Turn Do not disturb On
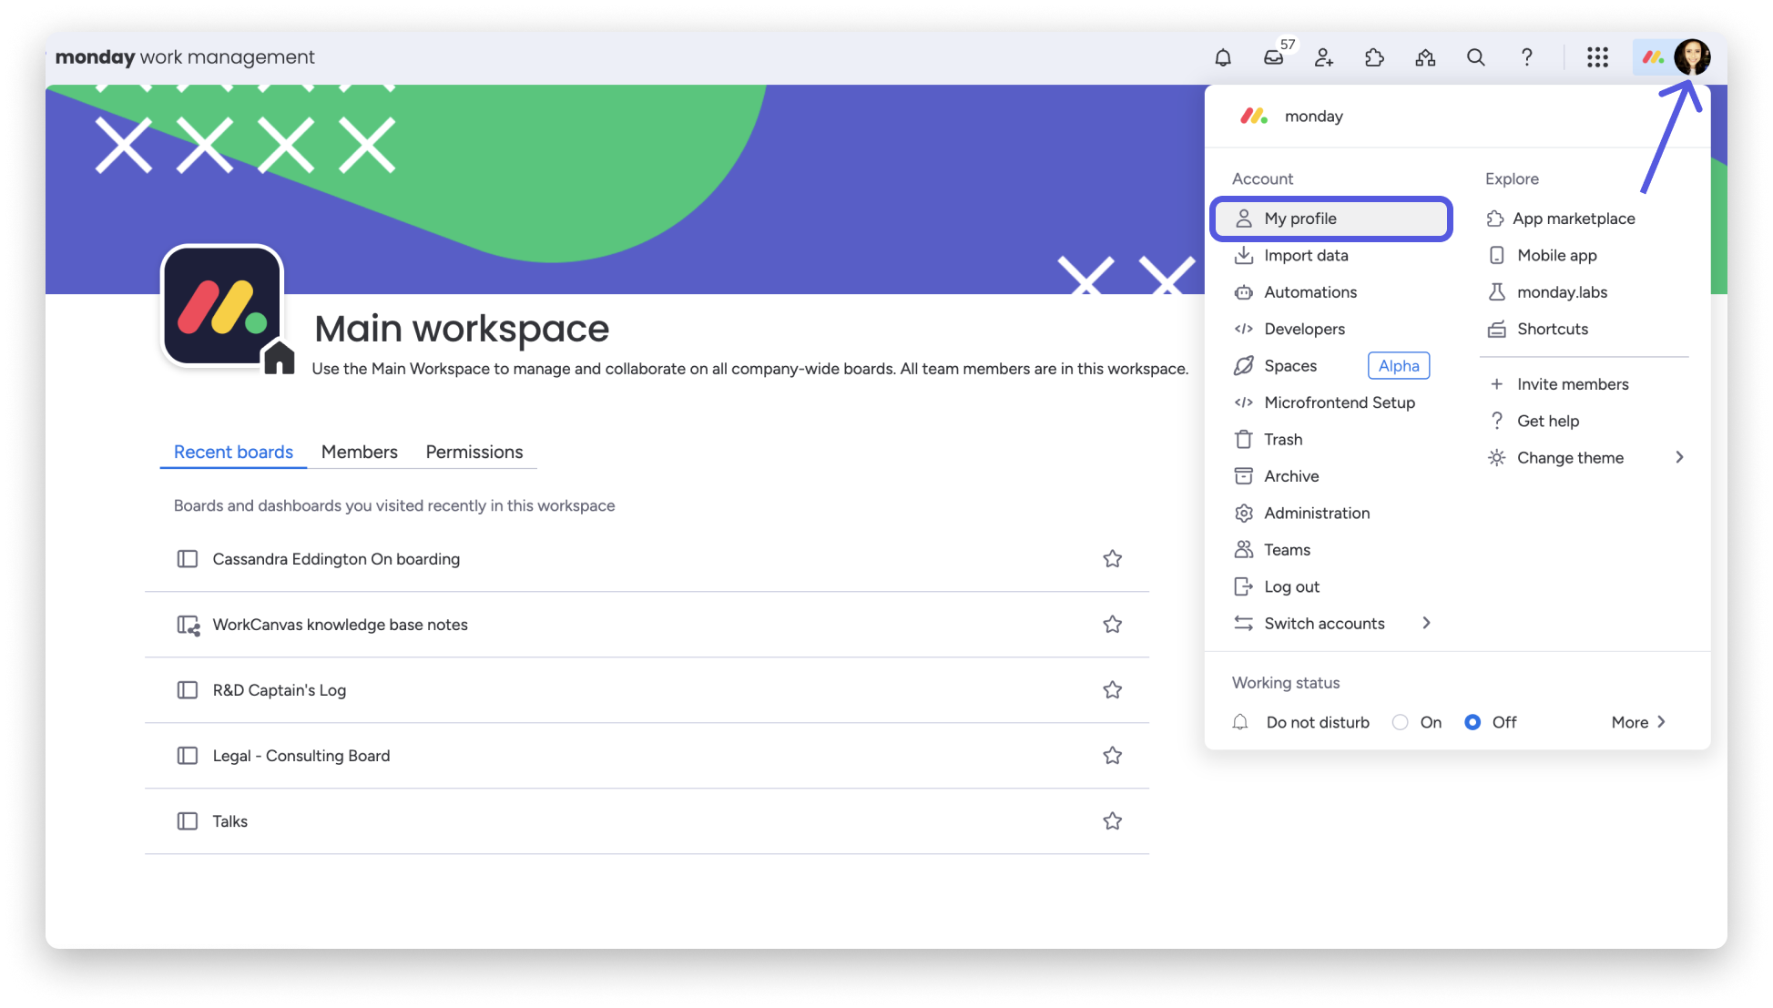The width and height of the screenshot is (1773, 1008). (1401, 722)
